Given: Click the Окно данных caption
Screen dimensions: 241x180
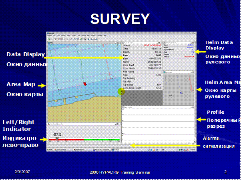Looking at the screenshot, I should (26, 65).
